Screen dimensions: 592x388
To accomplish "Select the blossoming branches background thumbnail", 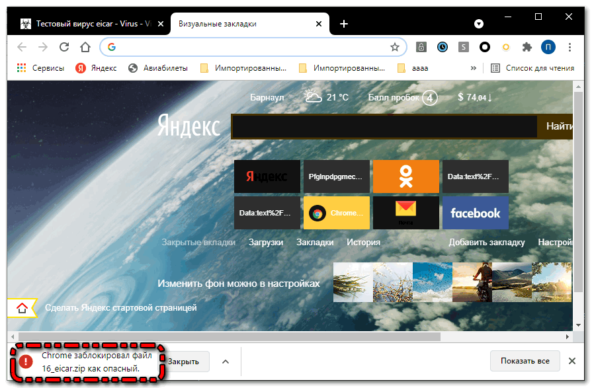I will click(393, 282).
